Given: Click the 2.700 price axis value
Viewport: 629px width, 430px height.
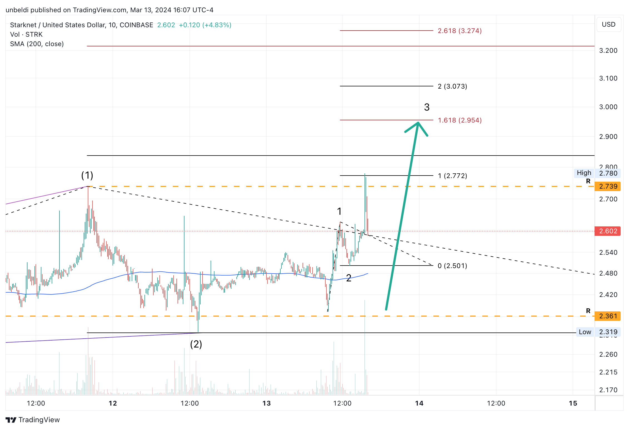Looking at the screenshot, I should [x=608, y=199].
